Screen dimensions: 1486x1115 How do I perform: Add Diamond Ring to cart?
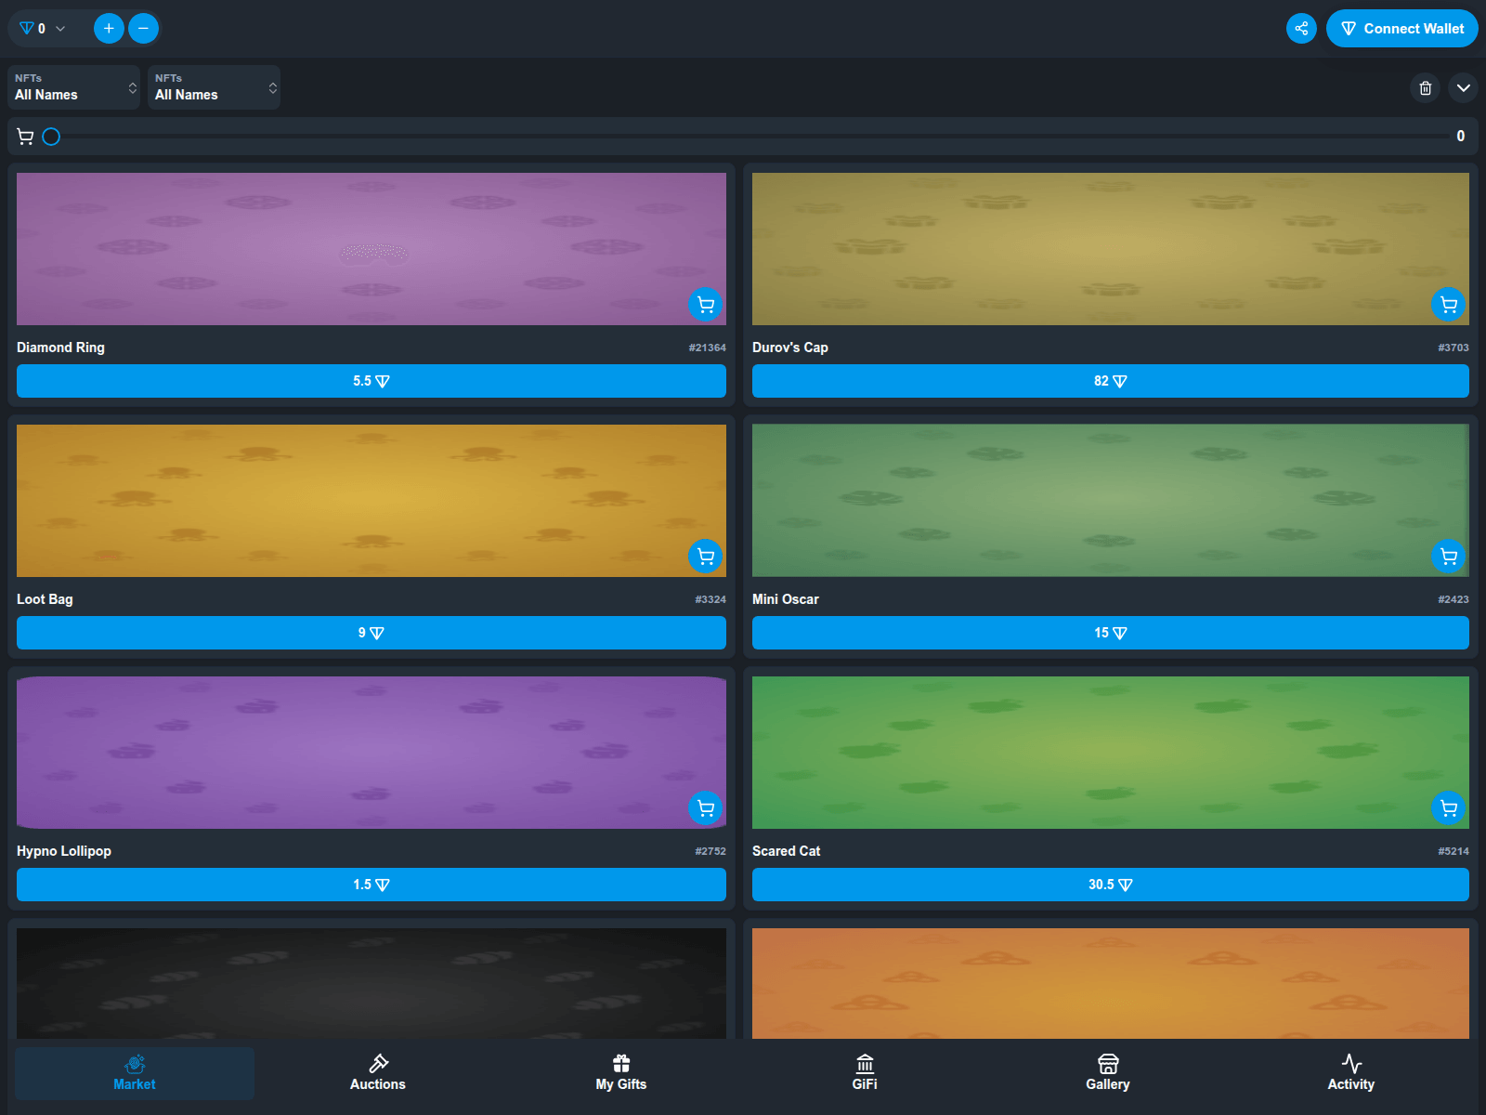point(706,305)
